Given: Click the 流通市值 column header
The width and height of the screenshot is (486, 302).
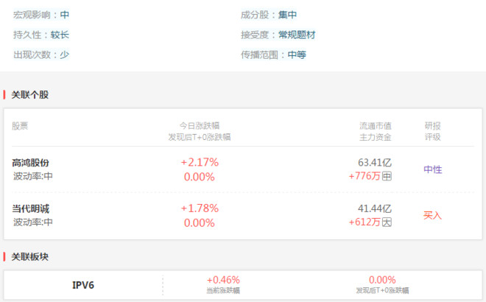Looking at the screenshot, I should (375, 125).
